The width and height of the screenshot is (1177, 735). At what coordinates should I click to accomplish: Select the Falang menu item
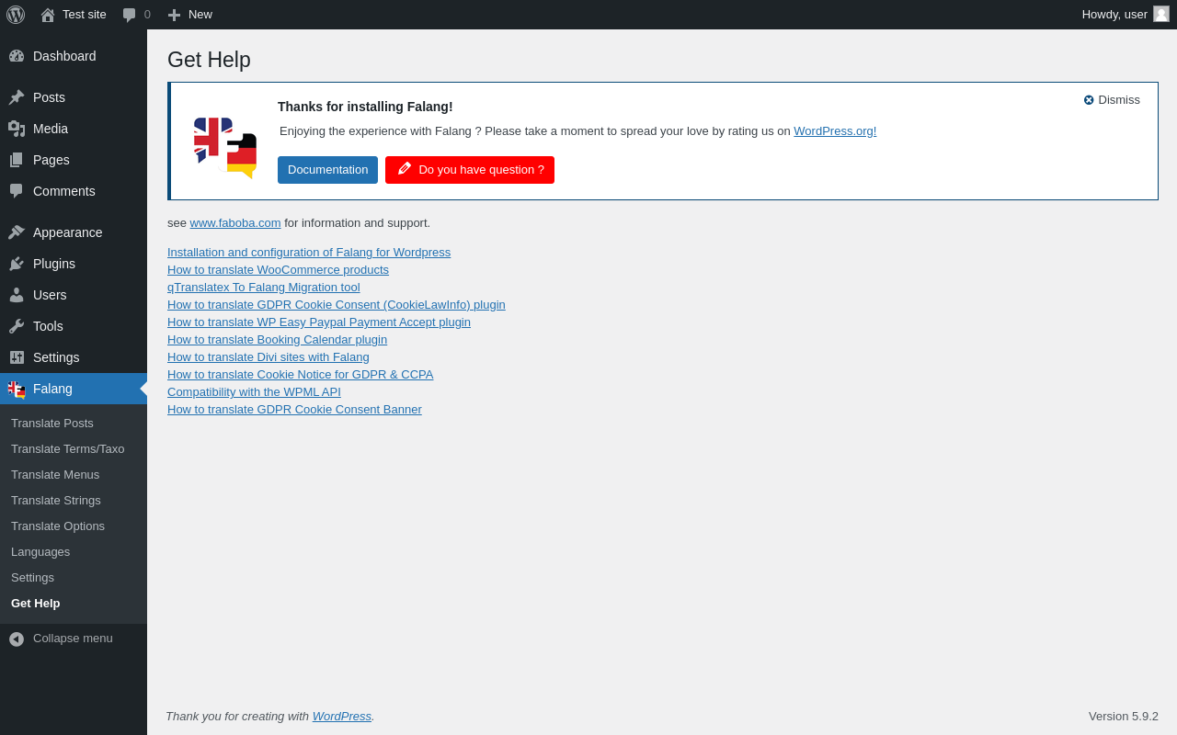pos(74,389)
